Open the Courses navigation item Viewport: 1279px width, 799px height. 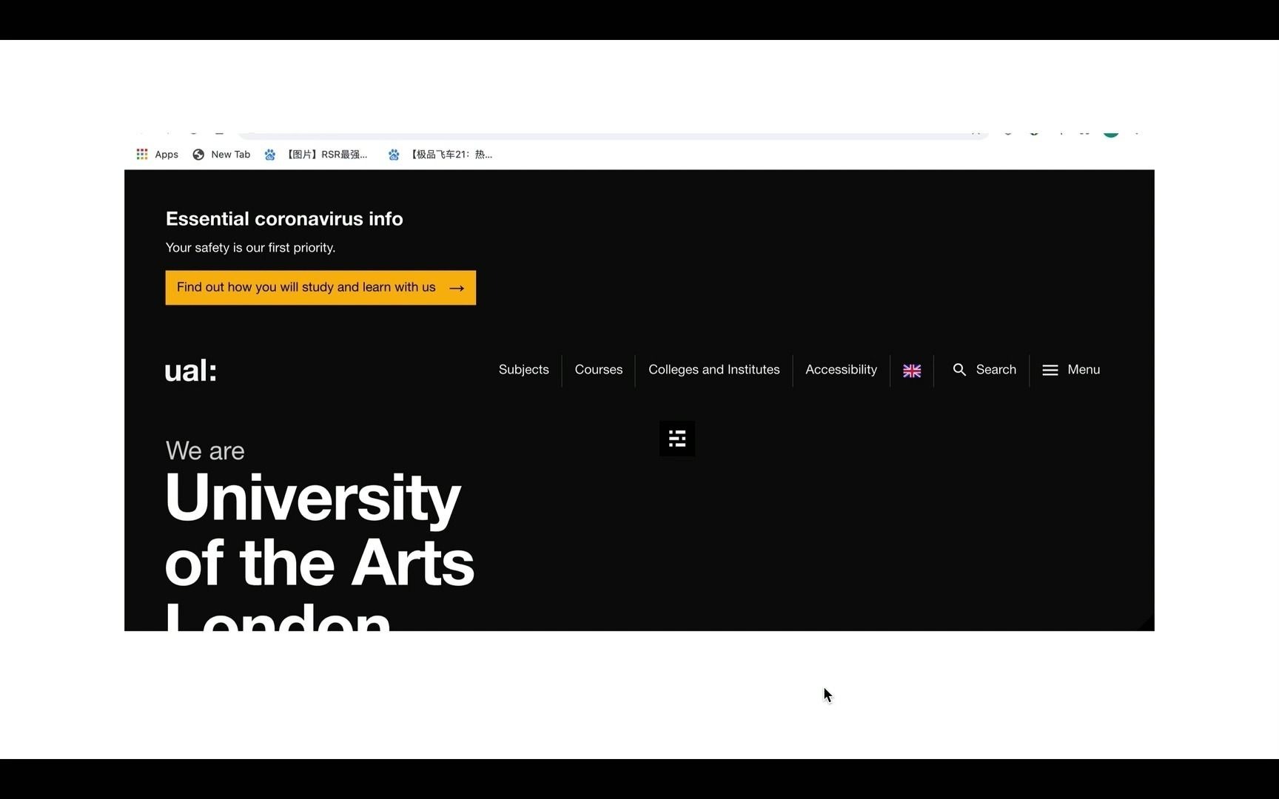point(599,370)
